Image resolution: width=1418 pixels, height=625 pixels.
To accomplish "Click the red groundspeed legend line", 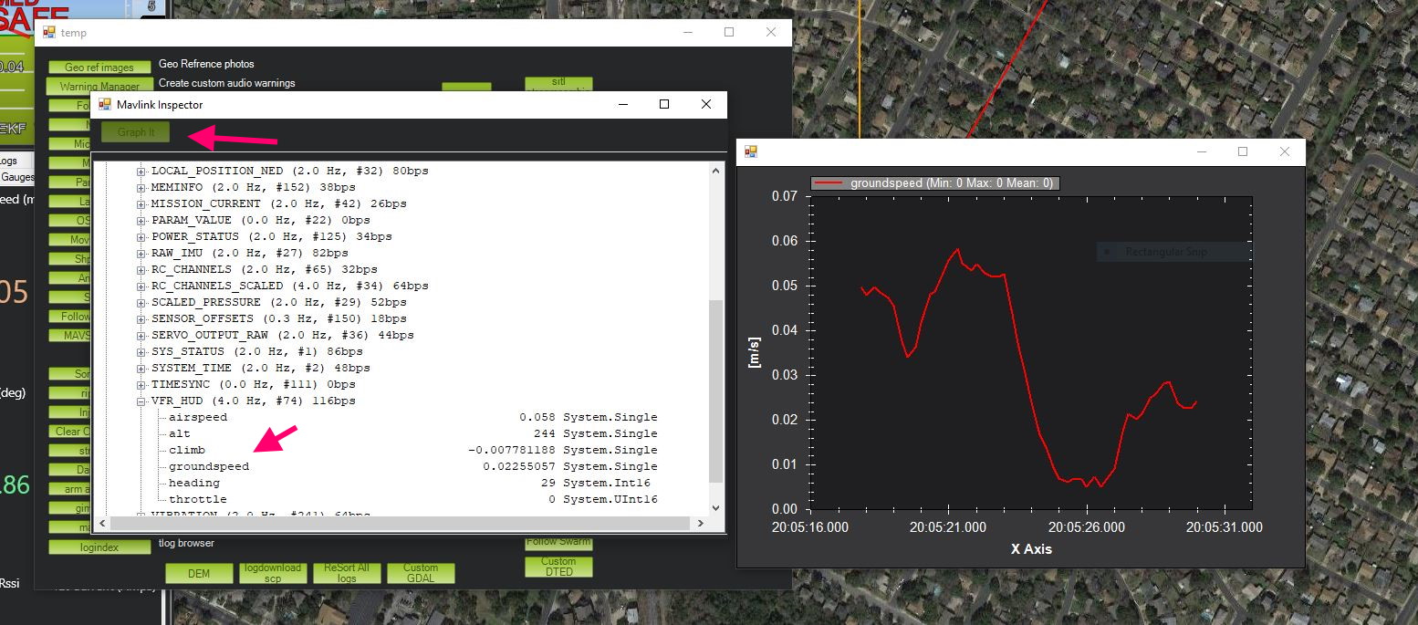I will (x=829, y=183).
